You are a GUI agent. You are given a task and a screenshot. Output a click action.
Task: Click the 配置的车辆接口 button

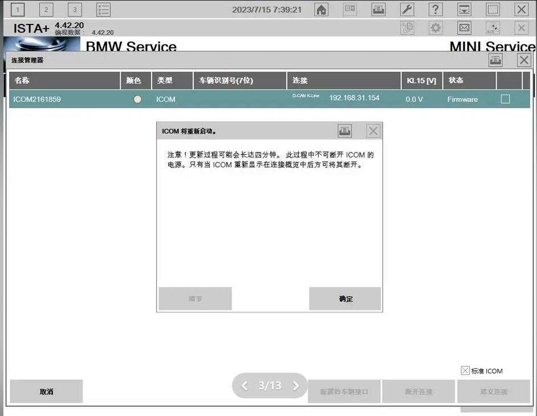[344, 392]
